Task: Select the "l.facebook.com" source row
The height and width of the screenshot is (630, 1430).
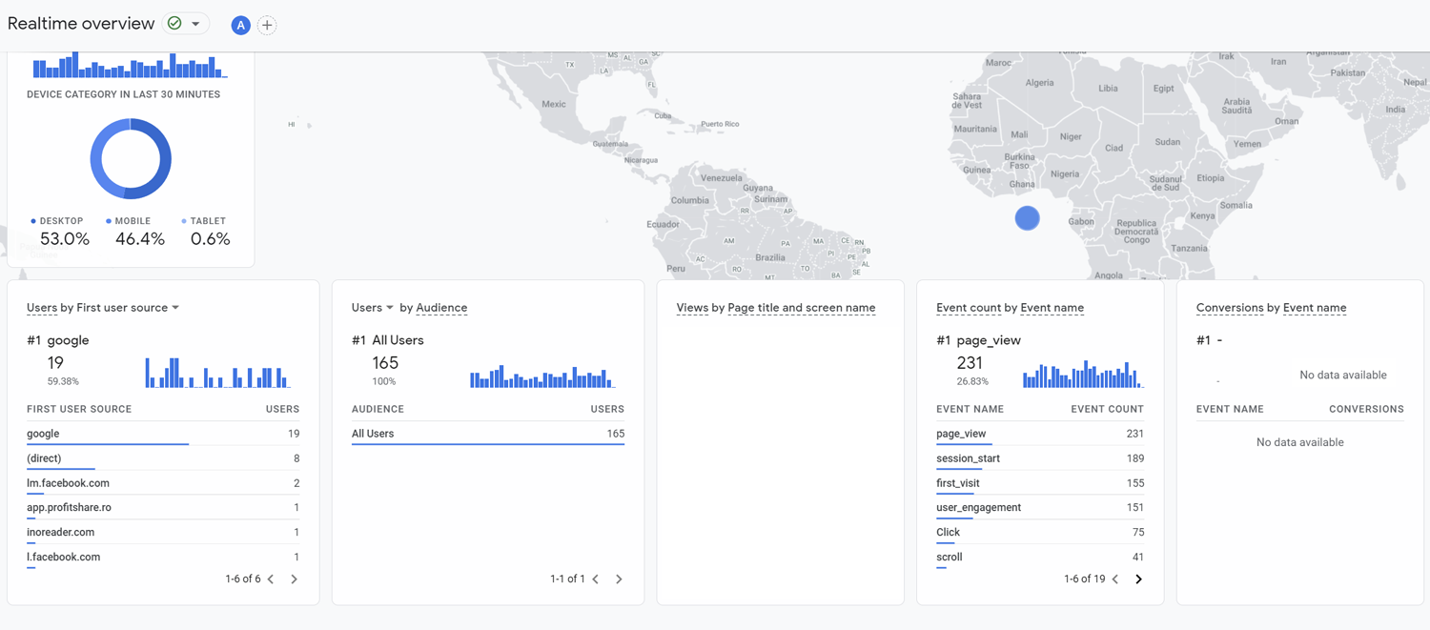Action: (163, 558)
